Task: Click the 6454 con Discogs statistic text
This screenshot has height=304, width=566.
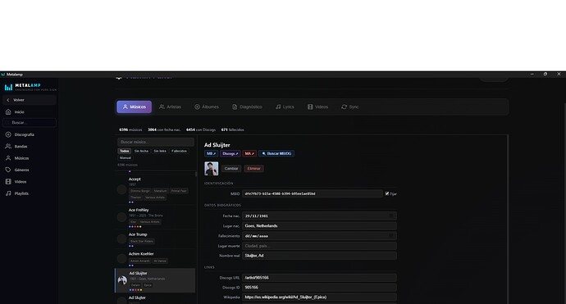Action: pos(201,129)
